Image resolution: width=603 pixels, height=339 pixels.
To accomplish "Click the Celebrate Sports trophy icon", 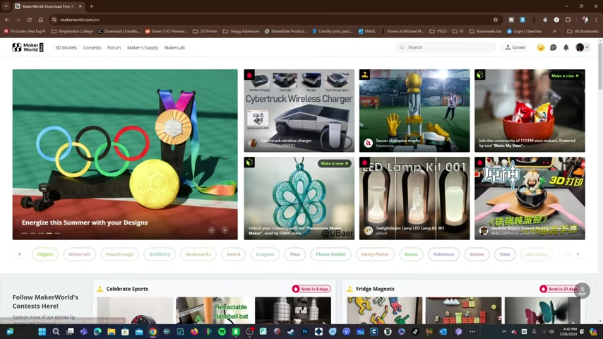I will (x=100, y=289).
